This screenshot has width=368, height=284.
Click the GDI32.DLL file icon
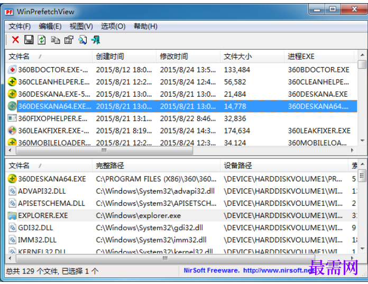click(12, 228)
